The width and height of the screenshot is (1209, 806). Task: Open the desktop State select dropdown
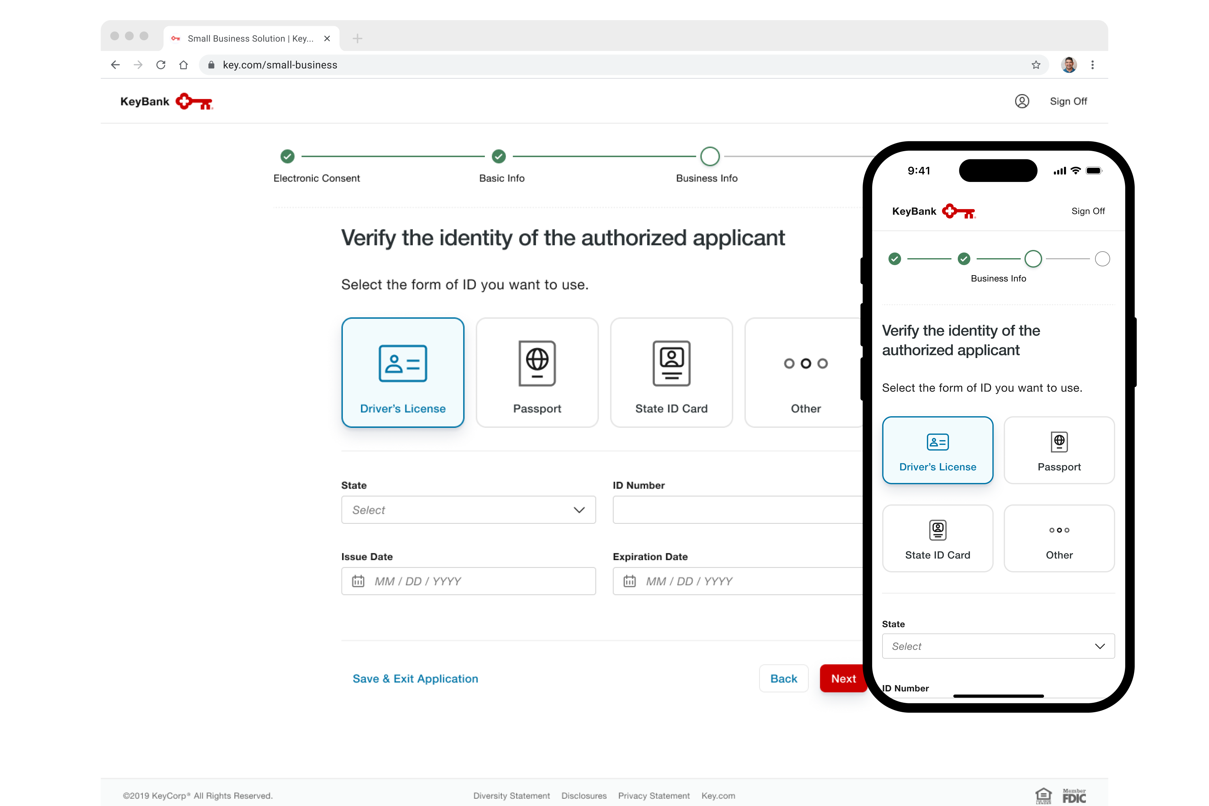[468, 510]
